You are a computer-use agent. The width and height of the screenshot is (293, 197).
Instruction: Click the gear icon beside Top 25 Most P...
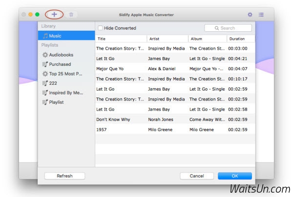[45, 74]
